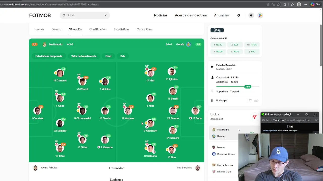Open player Rüdiger photo

pyautogui.click(x=60, y=123)
